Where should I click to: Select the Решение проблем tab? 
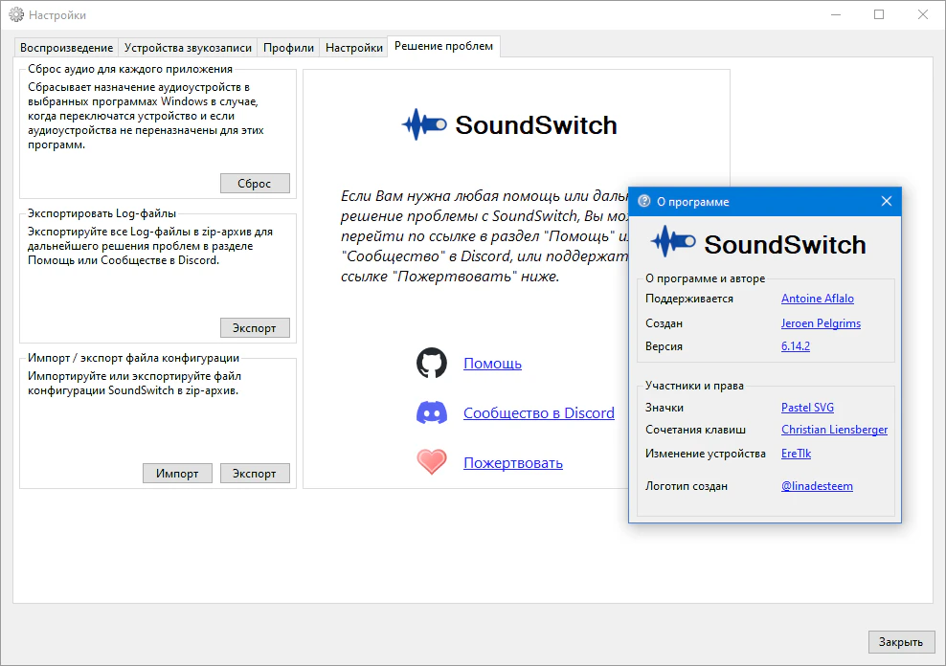(x=443, y=46)
